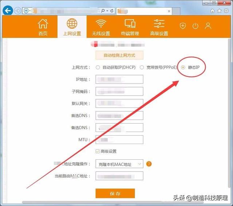Image resolution: width=233 pixels, height=206 pixels.
Task: Select the 静态IP radio option
Action: [183, 67]
